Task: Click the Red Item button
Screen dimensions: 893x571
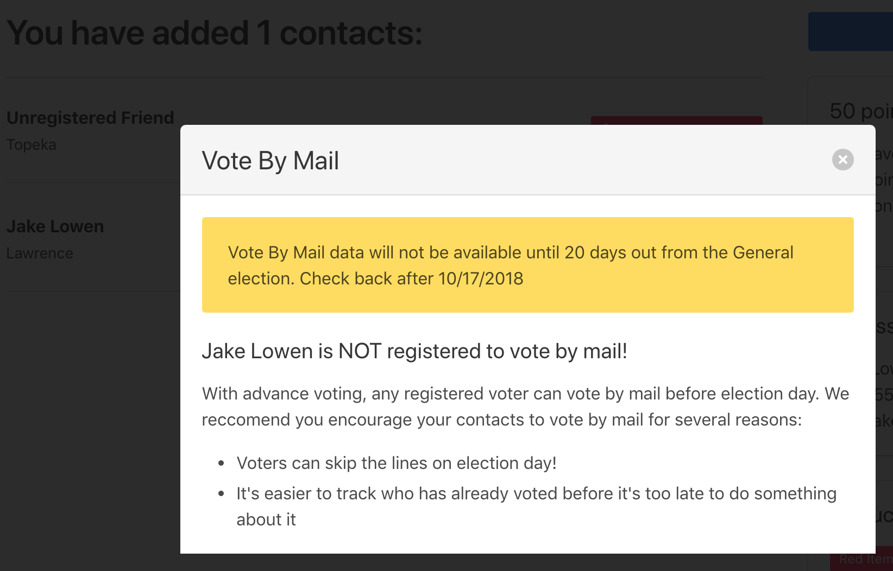Action: [x=861, y=559]
